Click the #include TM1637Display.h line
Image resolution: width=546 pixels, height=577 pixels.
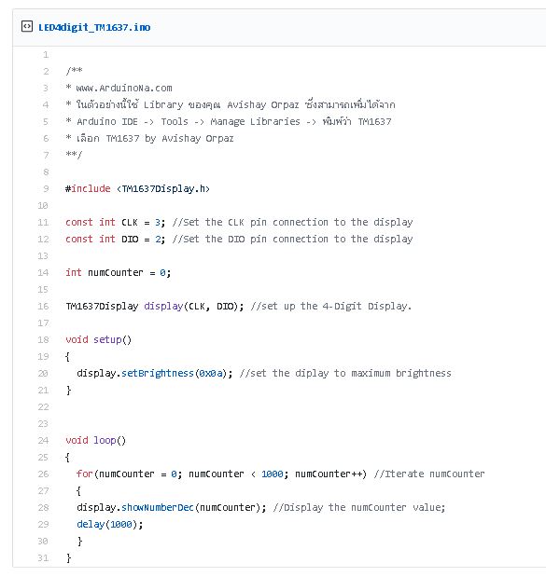tap(137, 189)
